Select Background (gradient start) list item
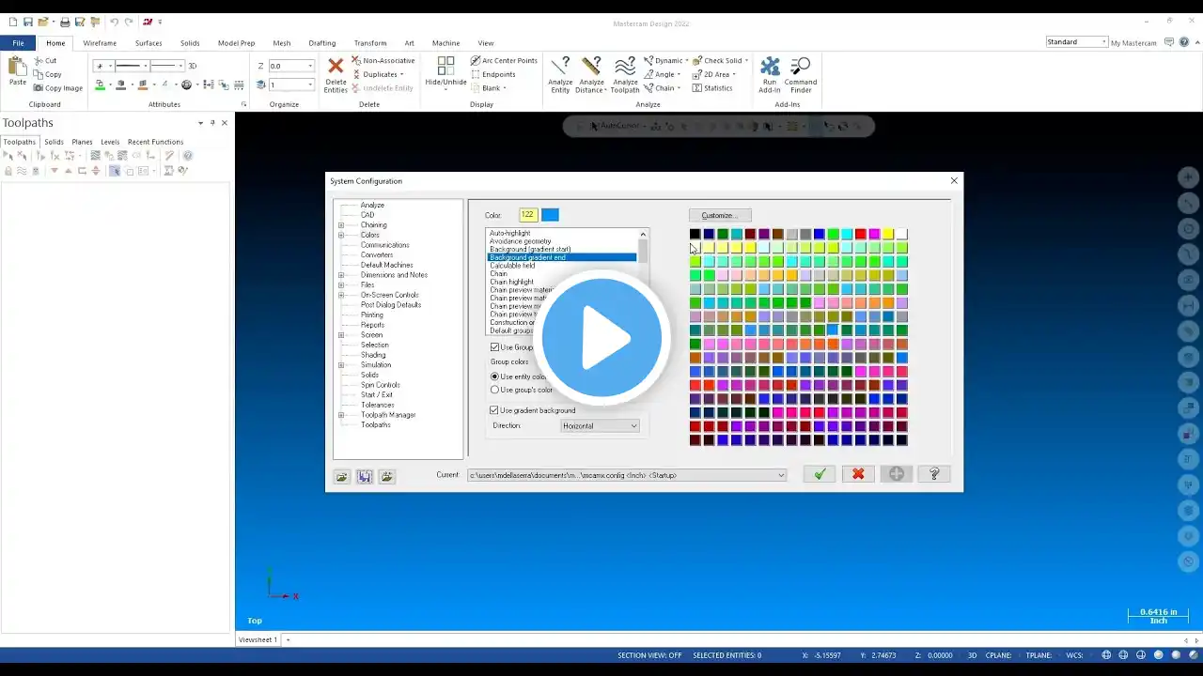The width and height of the screenshot is (1203, 676). [x=530, y=250]
